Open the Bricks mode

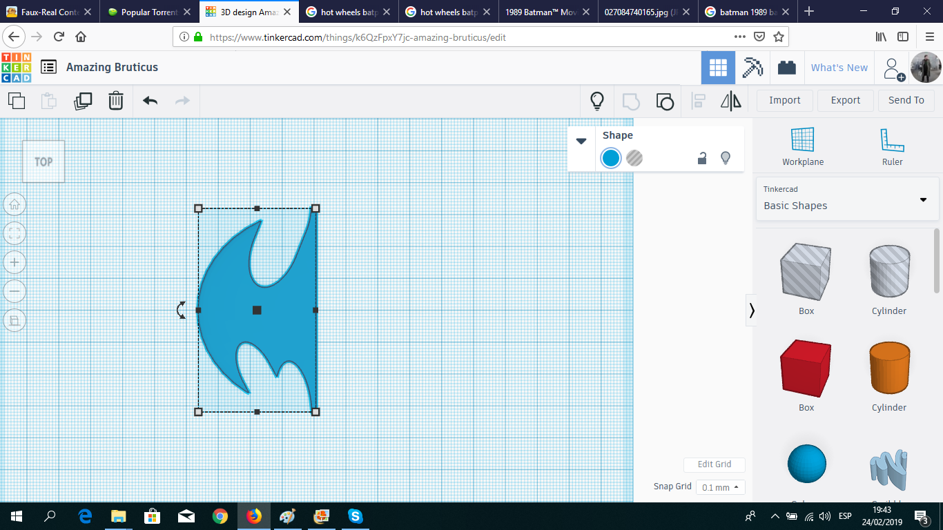786,68
